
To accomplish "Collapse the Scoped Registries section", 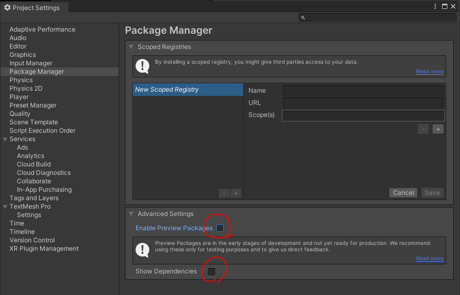I will click(x=131, y=47).
